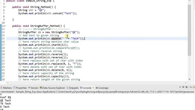Image resolution: width=195 pixels, height=110 pixels.
Task: Click the "here return reverse string" comment
Action: (40, 51)
